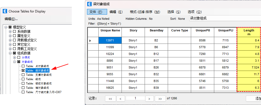Open the 编辑 (E) menu in table window

[x=116, y=12]
